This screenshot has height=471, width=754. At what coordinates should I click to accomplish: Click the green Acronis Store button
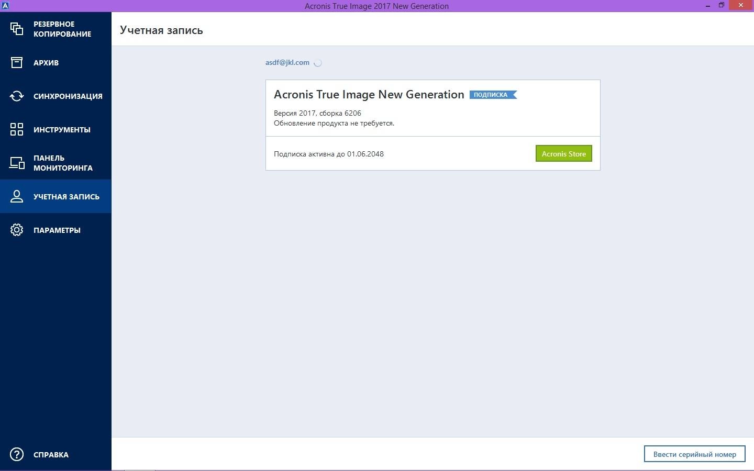coord(563,153)
